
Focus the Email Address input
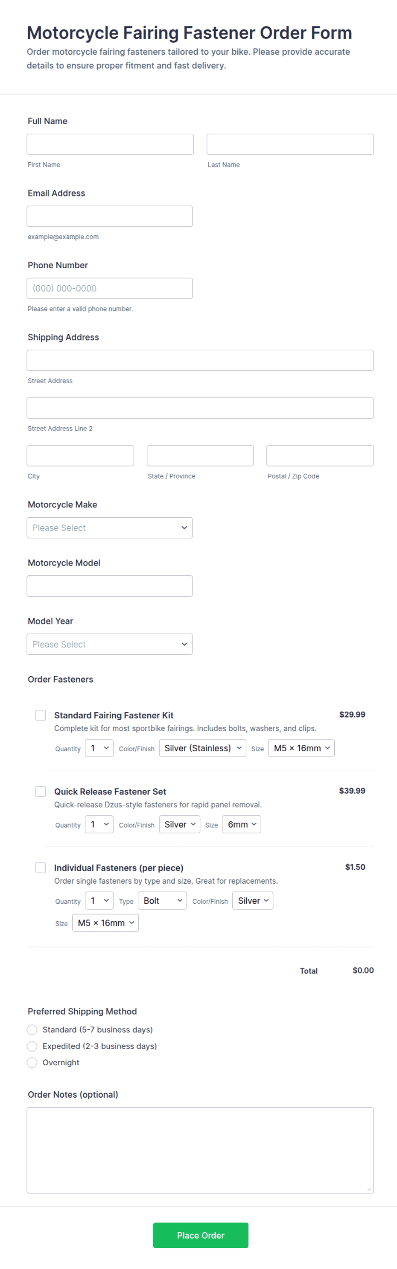click(x=109, y=216)
